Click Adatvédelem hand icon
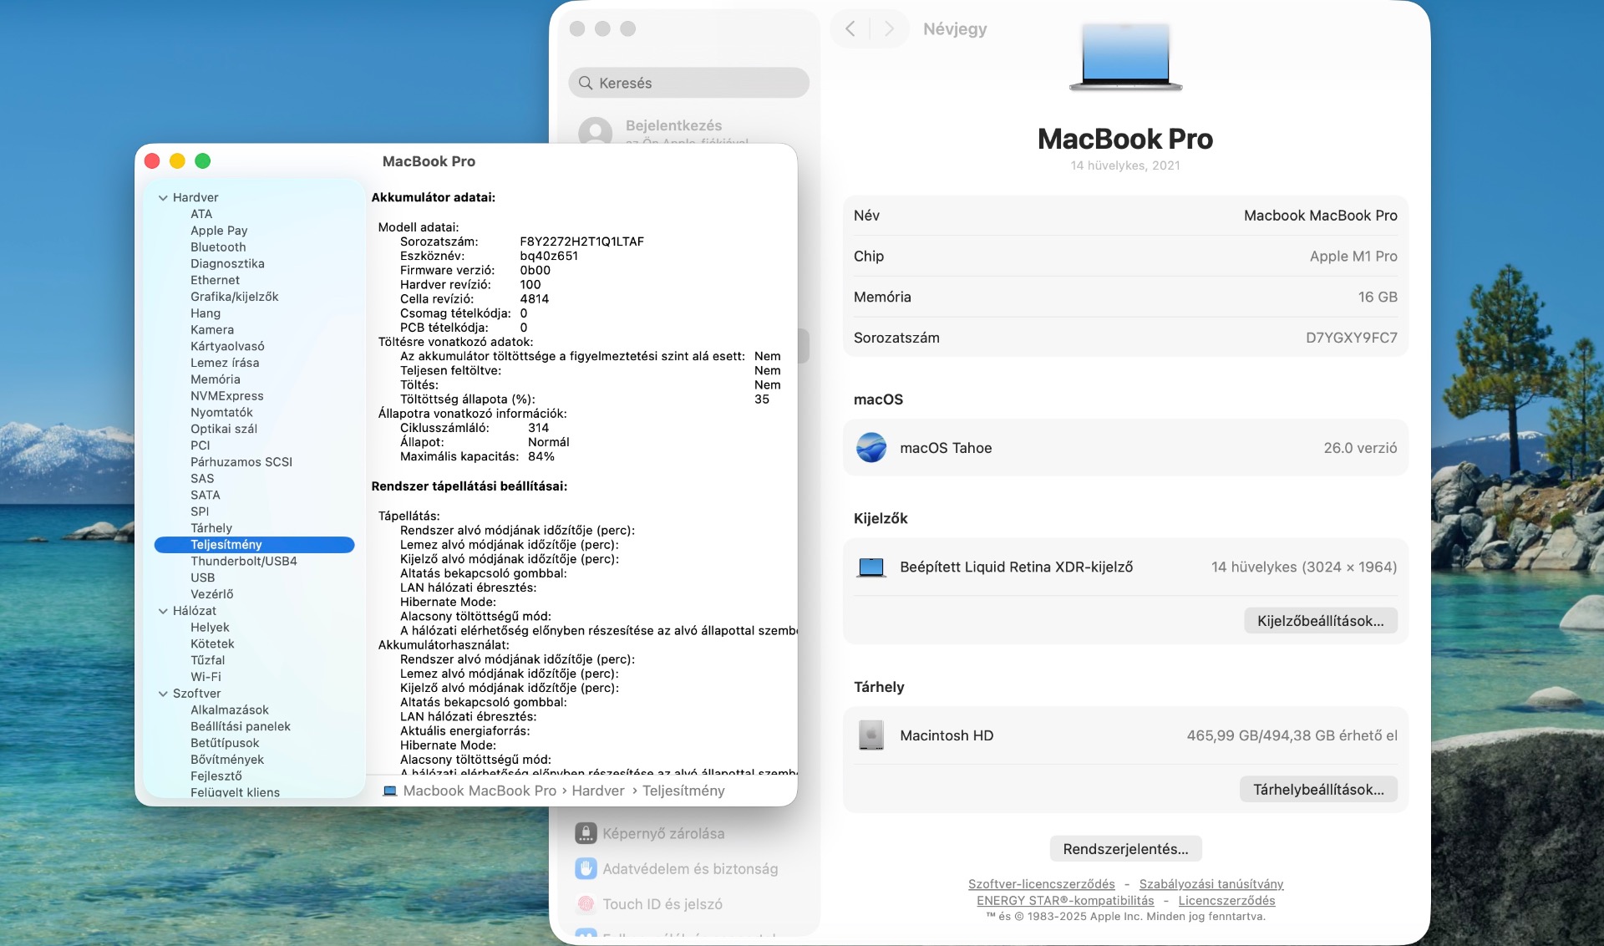Screen dimensions: 1604x946 pos(586,869)
